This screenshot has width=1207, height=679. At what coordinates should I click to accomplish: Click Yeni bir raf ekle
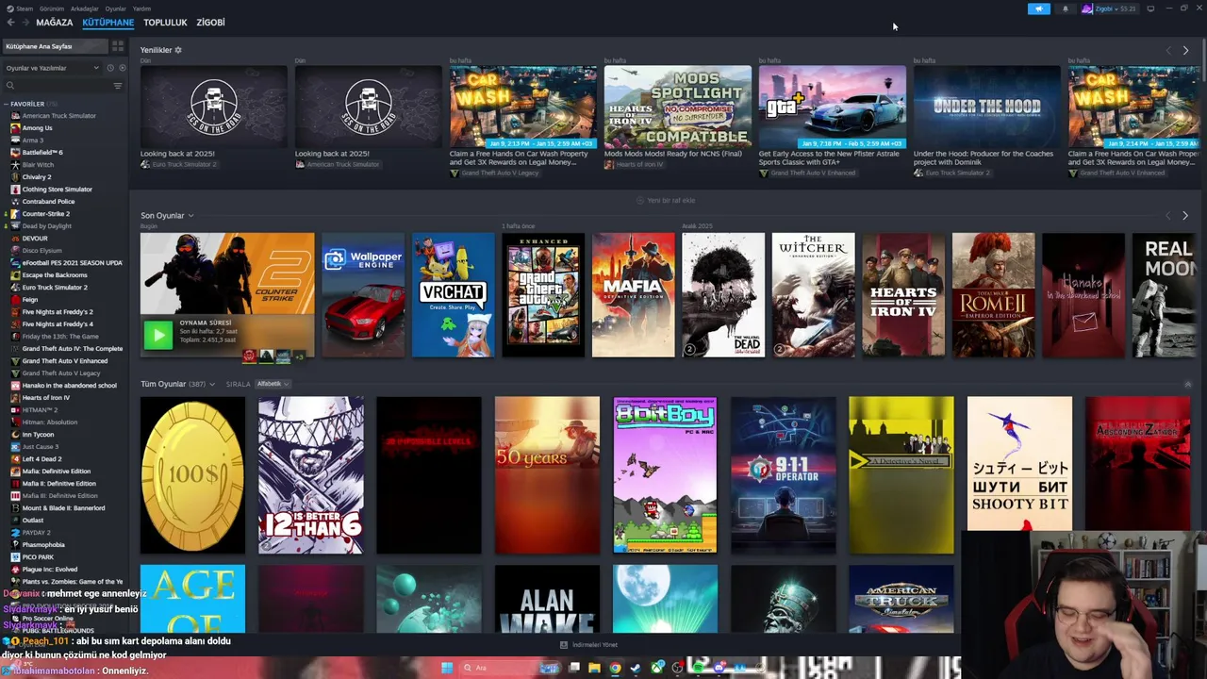pos(666,201)
